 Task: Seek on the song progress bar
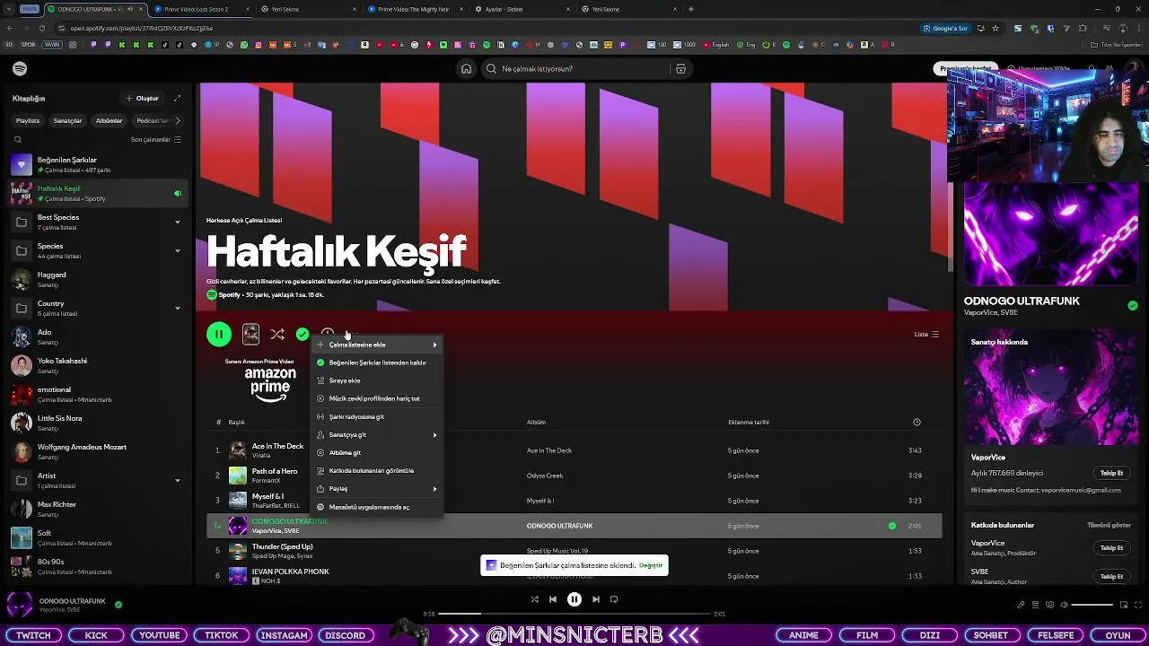[574, 614]
